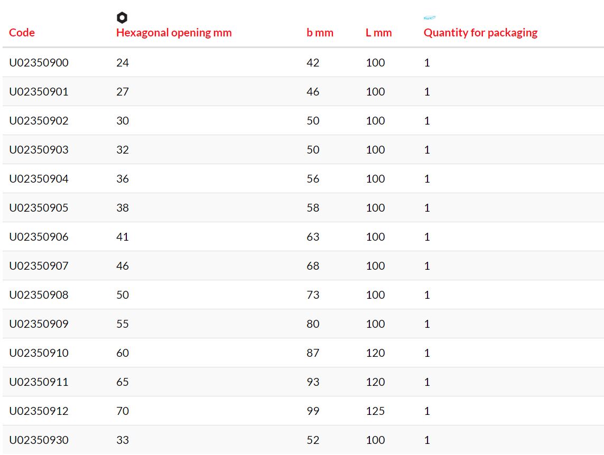Image resolution: width=604 pixels, height=455 pixels.
Task: Select product code U02350909
Action: pyautogui.click(x=39, y=324)
